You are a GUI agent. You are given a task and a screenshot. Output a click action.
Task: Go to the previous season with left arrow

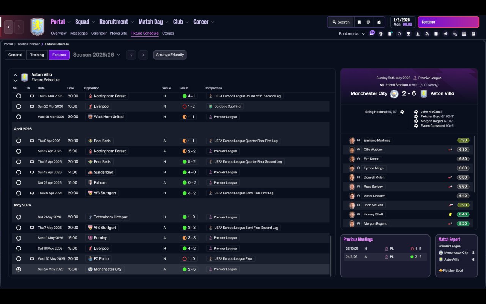(x=131, y=55)
